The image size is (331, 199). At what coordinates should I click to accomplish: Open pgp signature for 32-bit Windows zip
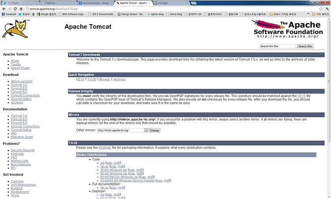[x=132, y=170]
